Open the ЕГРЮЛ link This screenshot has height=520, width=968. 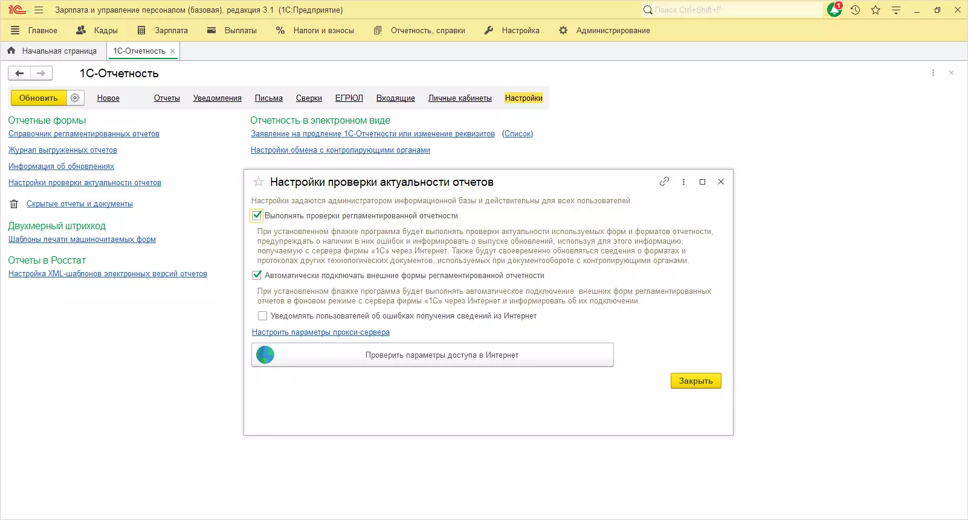tap(349, 98)
